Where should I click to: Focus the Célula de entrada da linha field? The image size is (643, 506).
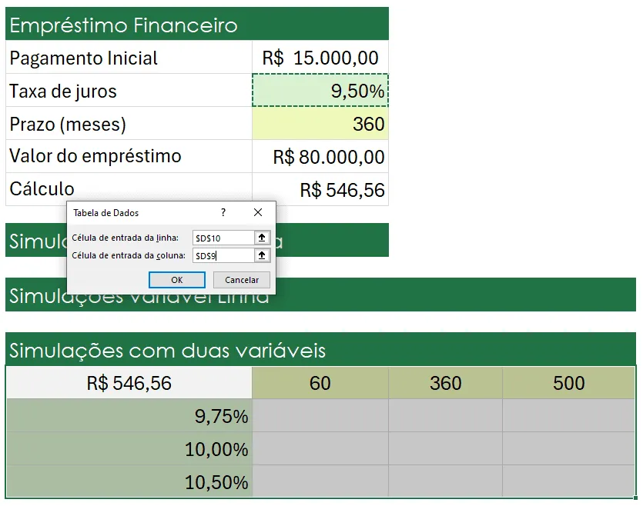(223, 238)
